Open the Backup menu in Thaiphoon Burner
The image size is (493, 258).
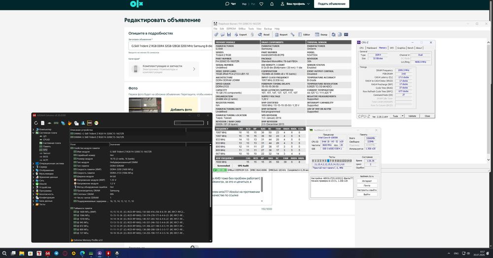pyautogui.click(x=268, y=29)
